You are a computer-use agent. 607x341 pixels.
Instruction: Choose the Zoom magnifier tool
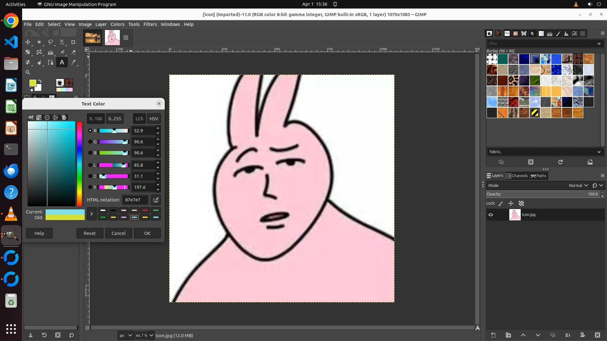coord(28,73)
